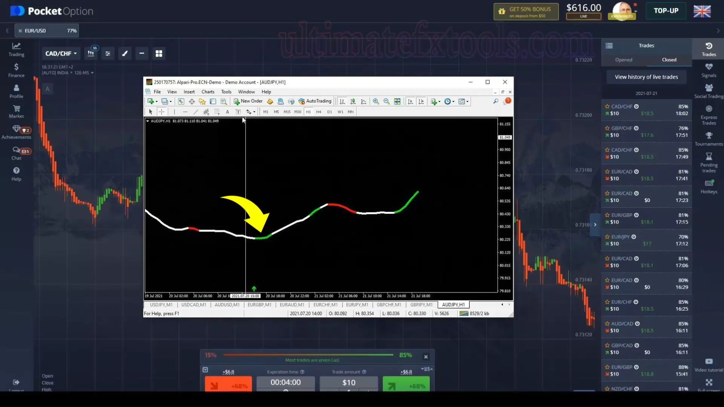The height and width of the screenshot is (407, 724).
Task: Change language via UK flag
Action: [x=702, y=11]
